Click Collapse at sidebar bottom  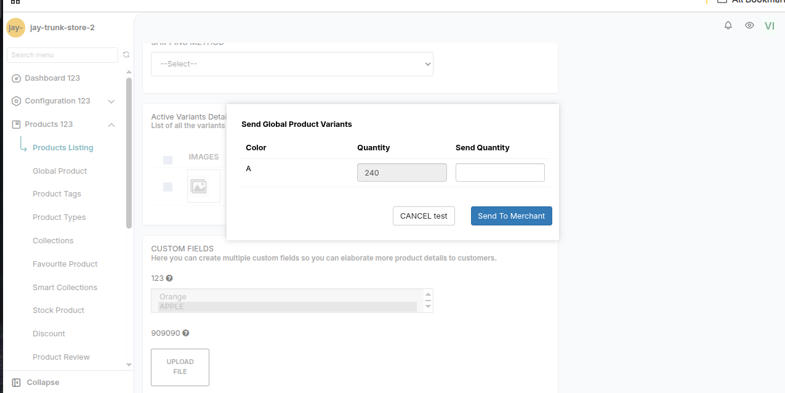coord(43,383)
